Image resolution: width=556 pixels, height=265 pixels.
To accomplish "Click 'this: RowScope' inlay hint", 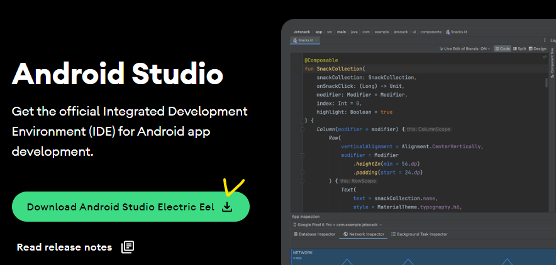I will [x=357, y=181].
